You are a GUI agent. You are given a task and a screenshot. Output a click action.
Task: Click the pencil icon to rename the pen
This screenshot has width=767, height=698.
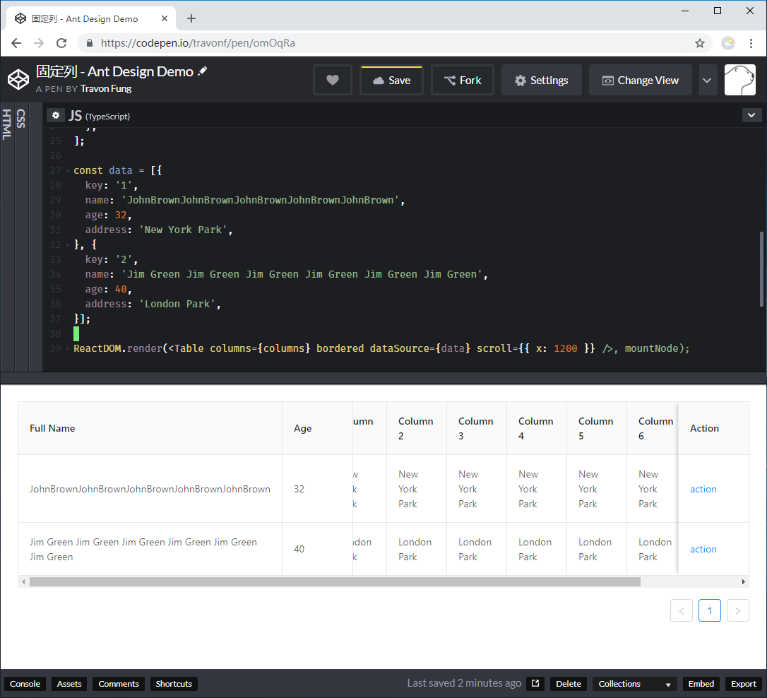201,71
